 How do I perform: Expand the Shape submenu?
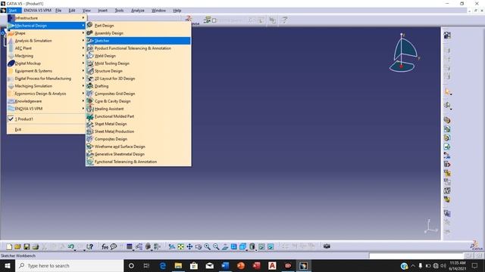[46, 33]
